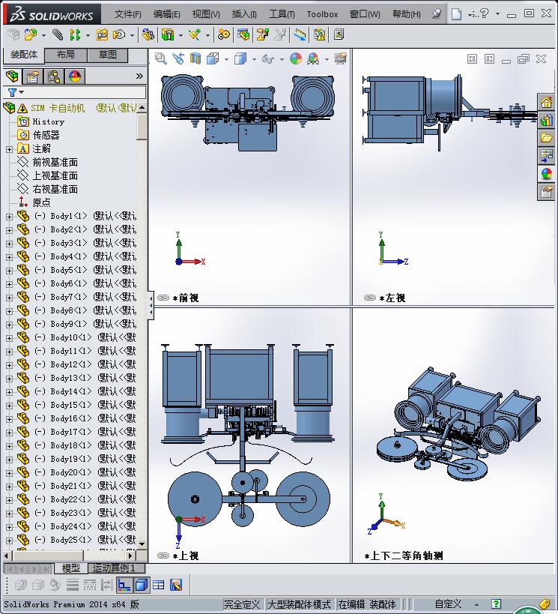The height and width of the screenshot is (614, 558).
Task: Click the Insert Components icon
Action: pos(31,35)
